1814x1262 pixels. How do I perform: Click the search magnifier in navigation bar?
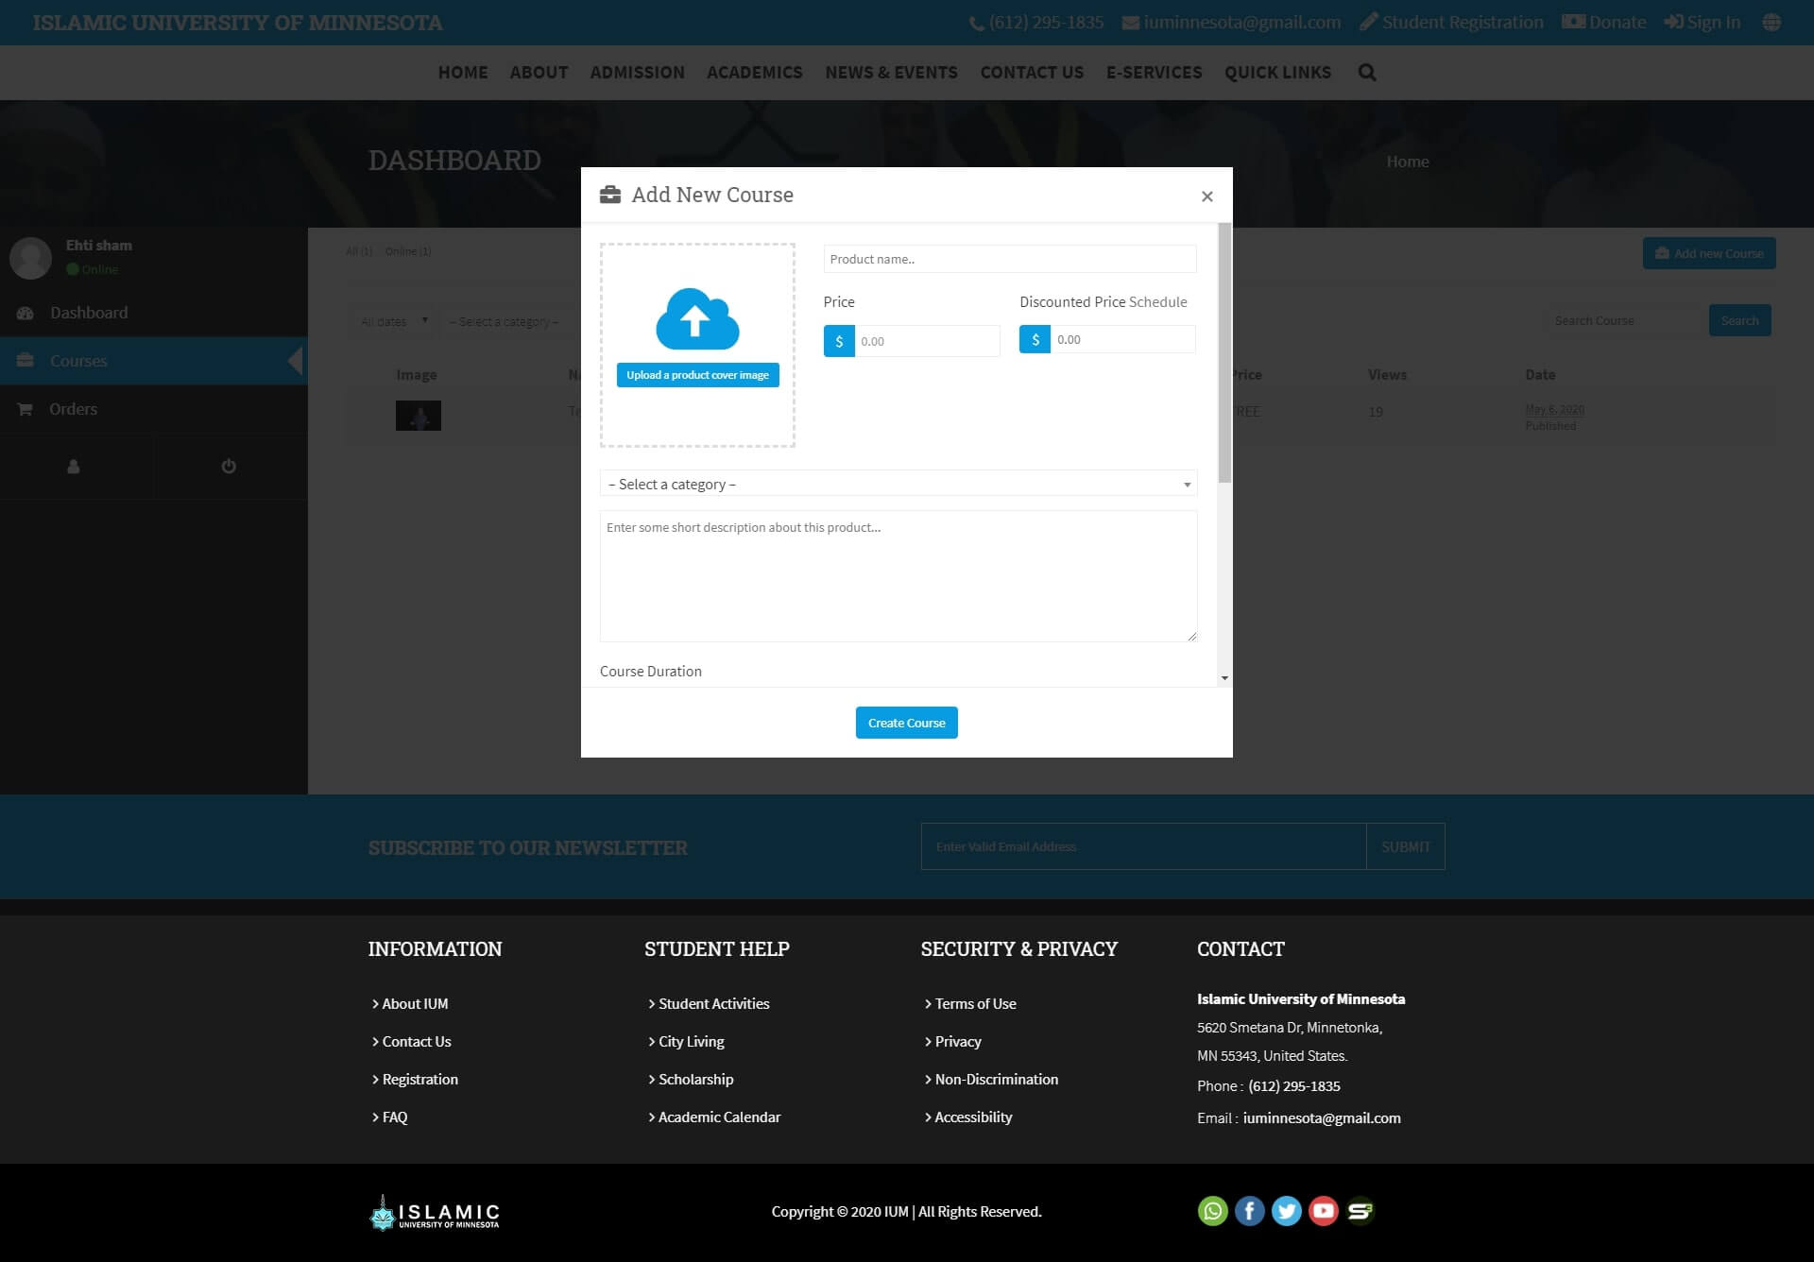tap(1366, 73)
